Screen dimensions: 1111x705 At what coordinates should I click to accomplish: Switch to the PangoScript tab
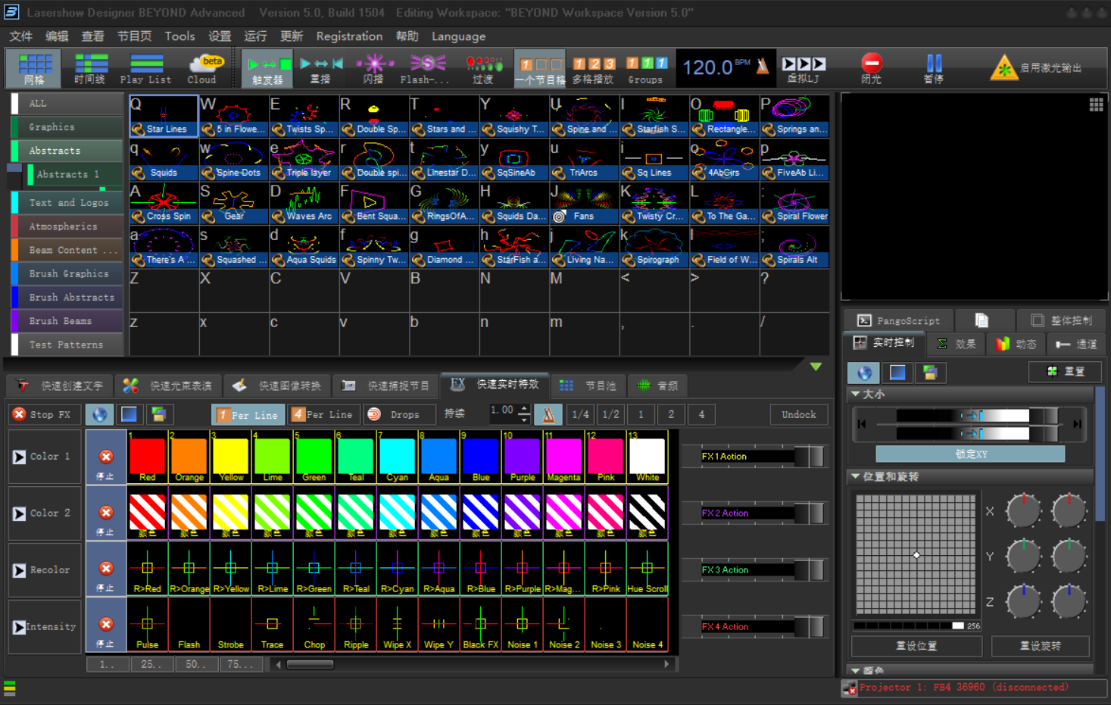[x=898, y=320]
